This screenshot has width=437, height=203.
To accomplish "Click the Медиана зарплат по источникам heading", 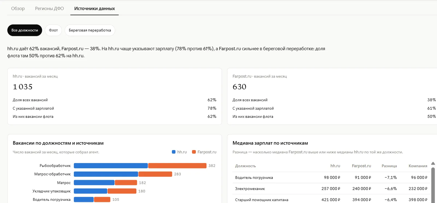I will tap(270, 143).
